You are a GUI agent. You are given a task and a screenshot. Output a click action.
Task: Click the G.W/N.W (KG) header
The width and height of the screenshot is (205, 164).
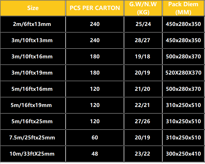143,8
